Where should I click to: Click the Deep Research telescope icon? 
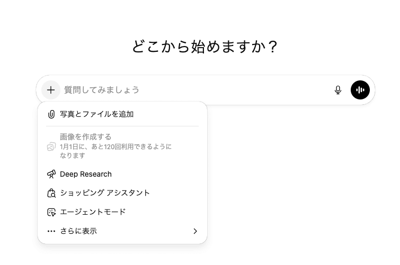(x=51, y=174)
